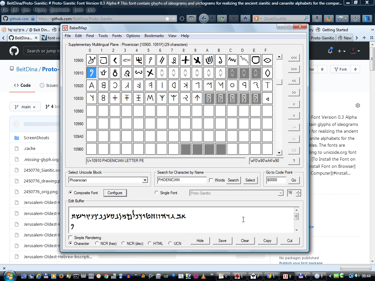The image size is (375, 281).
Task: Click the green Reload icon in browser toolbar
Action: pos(222,19)
